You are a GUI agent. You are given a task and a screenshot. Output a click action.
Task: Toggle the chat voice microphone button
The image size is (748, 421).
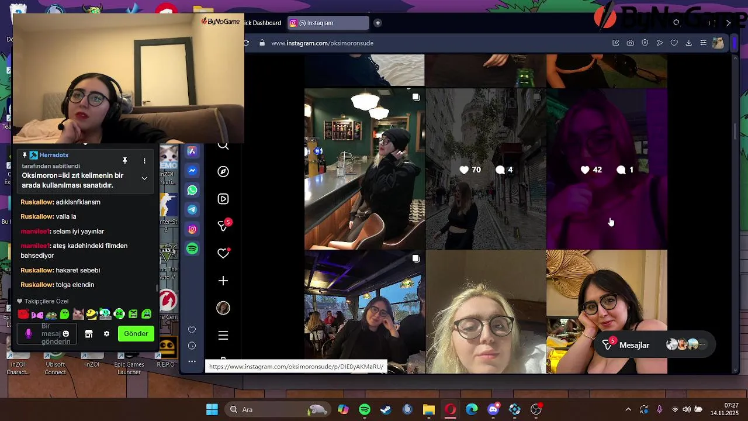[28, 333]
